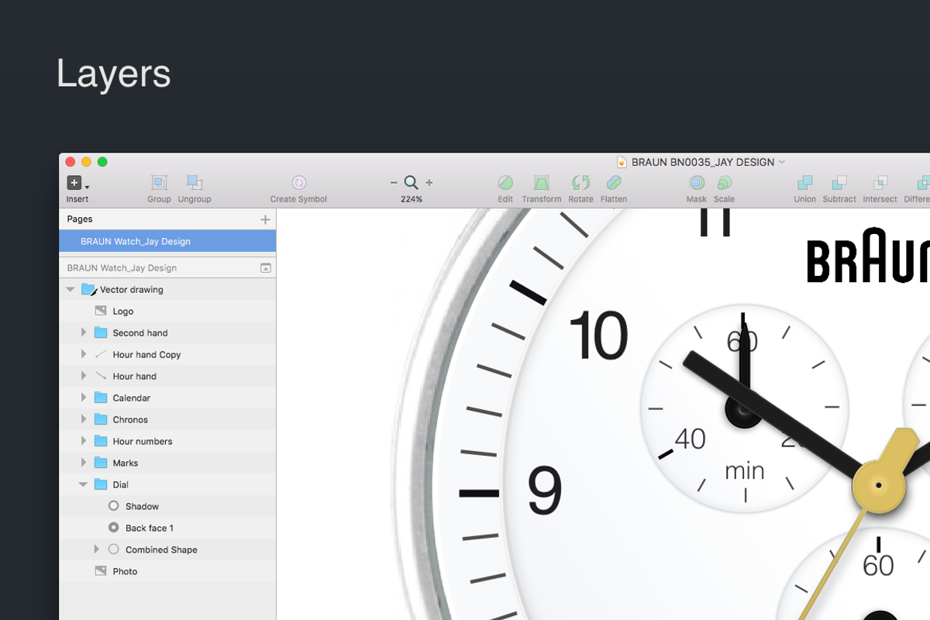Apply the Intersect boolean operation
This screenshot has width=930, height=620.
click(880, 183)
